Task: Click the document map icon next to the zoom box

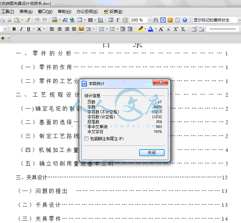Action: click(125, 20)
